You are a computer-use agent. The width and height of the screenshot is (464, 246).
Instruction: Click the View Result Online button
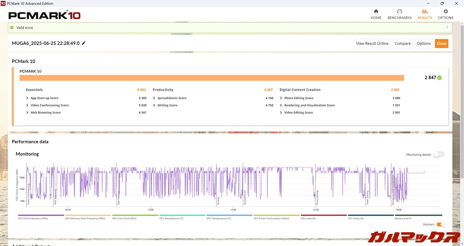pos(372,43)
